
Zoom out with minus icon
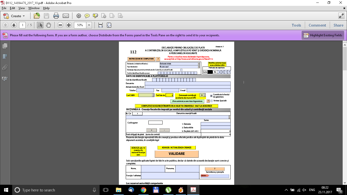[x=60, y=25]
